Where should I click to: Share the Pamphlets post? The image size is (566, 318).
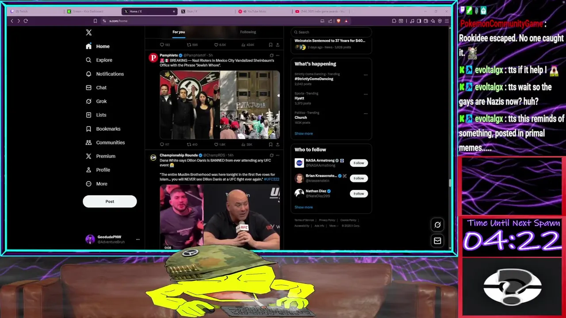(x=277, y=144)
